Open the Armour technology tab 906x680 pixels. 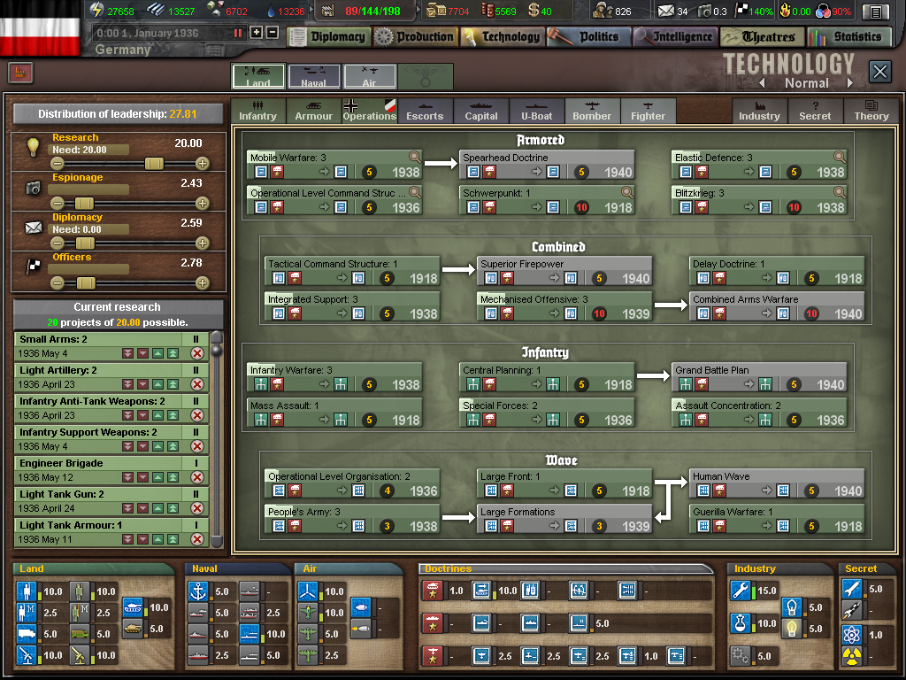click(314, 111)
